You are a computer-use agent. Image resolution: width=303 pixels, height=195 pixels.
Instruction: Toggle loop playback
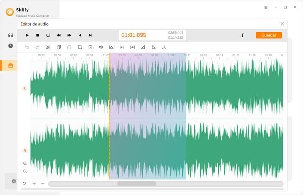click(48, 35)
